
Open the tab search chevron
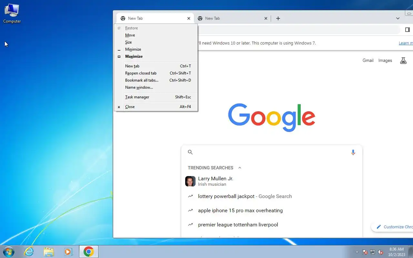click(398, 18)
